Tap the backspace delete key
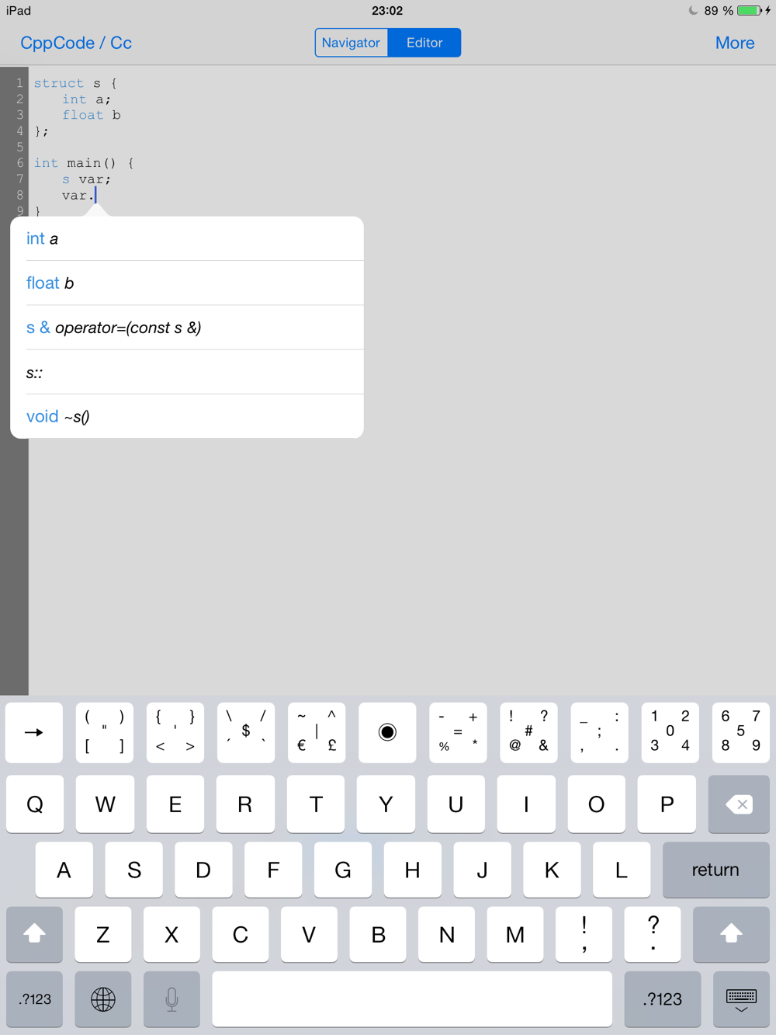This screenshot has width=776, height=1035. click(739, 804)
